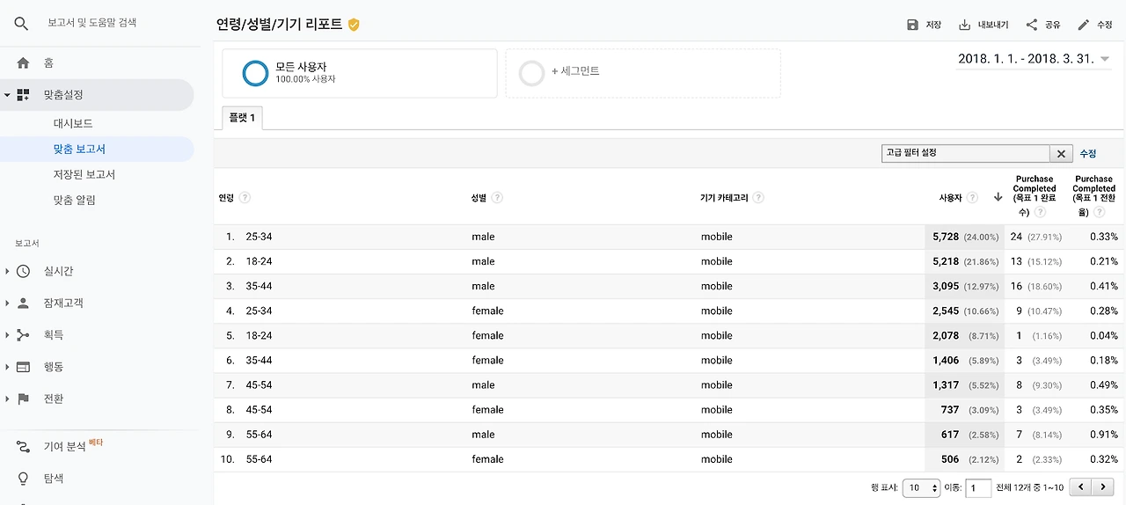This screenshot has width=1126, height=505.
Task: Select the 플랫 1 tab
Action: point(242,117)
